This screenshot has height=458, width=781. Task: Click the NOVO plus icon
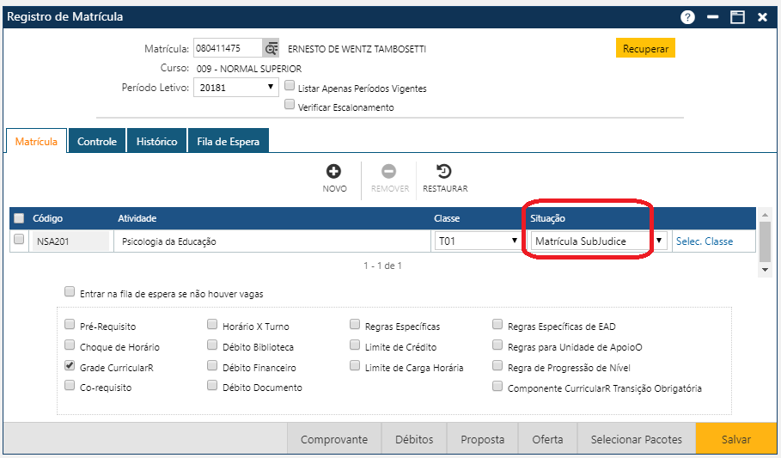click(334, 172)
